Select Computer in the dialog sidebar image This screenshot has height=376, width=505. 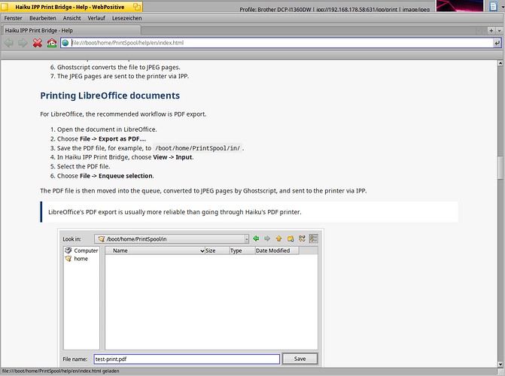tap(81, 250)
